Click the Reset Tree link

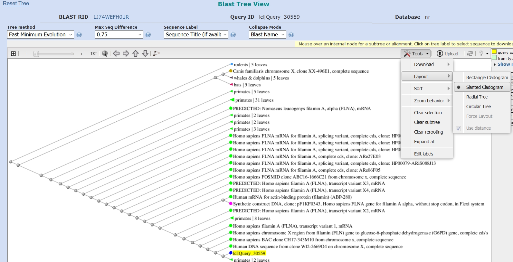tap(16, 4)
